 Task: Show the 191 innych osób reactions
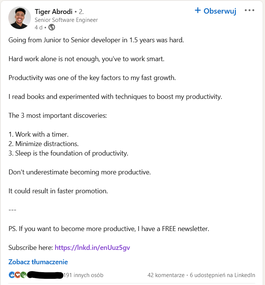(83, 275)
